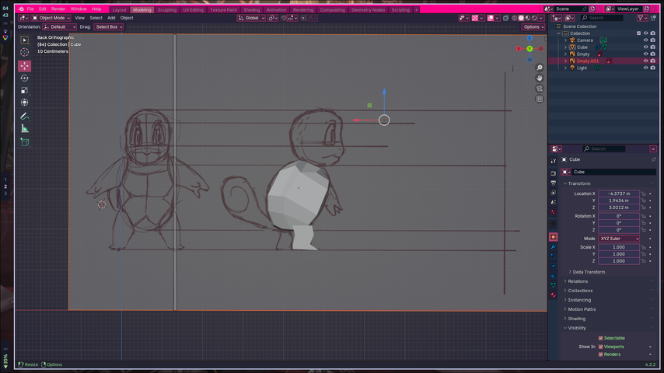Switch to the Sculpting workspace tab
Screen dimensions: 664x373
tap(167, 10)
